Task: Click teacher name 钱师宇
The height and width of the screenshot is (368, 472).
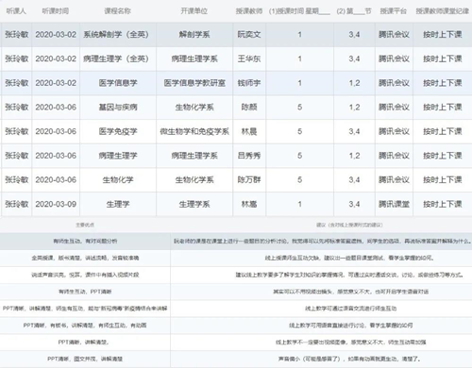Action: tap(249, 83)
